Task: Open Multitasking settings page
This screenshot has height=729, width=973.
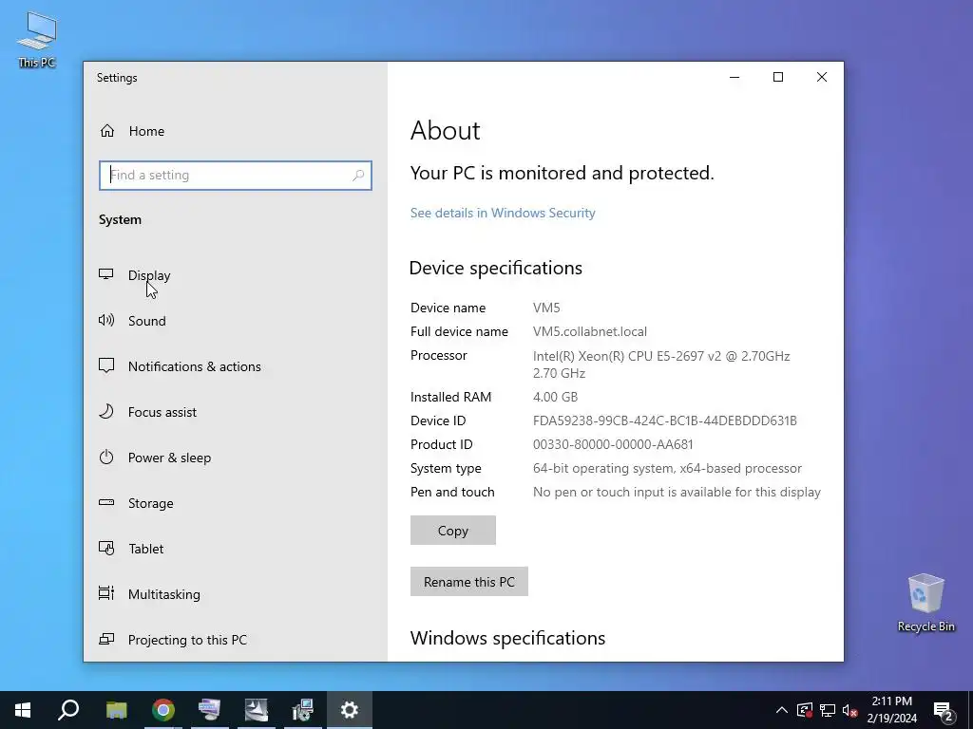Action: 163,594
